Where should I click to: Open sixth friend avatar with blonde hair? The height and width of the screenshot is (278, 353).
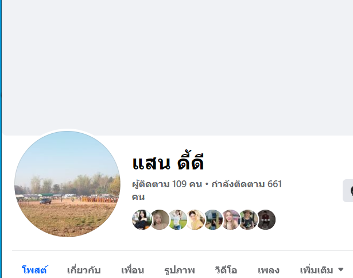[231, 219]
